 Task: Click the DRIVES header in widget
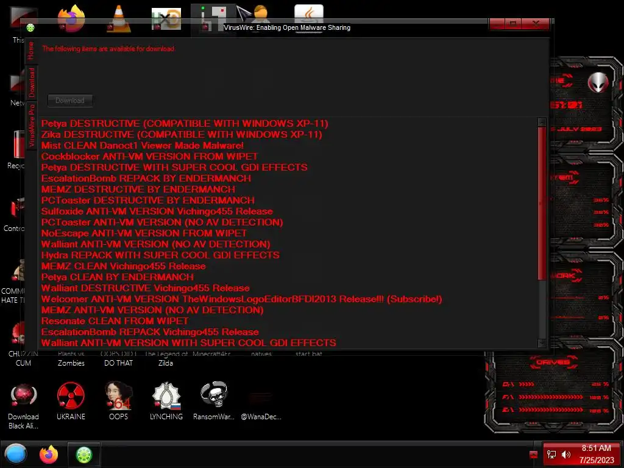click(553, 363)
